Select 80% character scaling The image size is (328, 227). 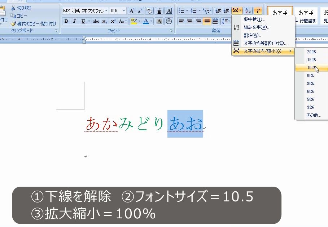pyautogui.click(x=311, y=84)
